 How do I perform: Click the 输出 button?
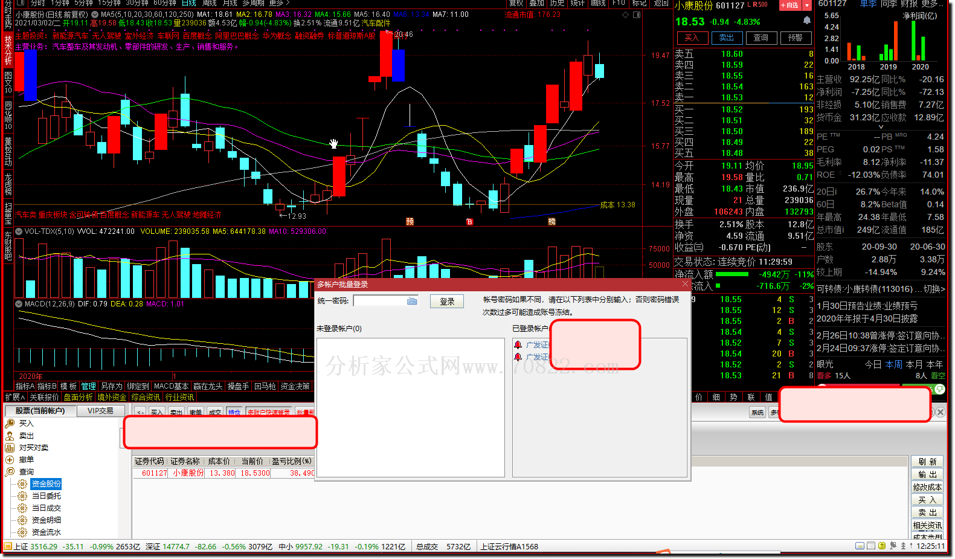pos(927,474)
